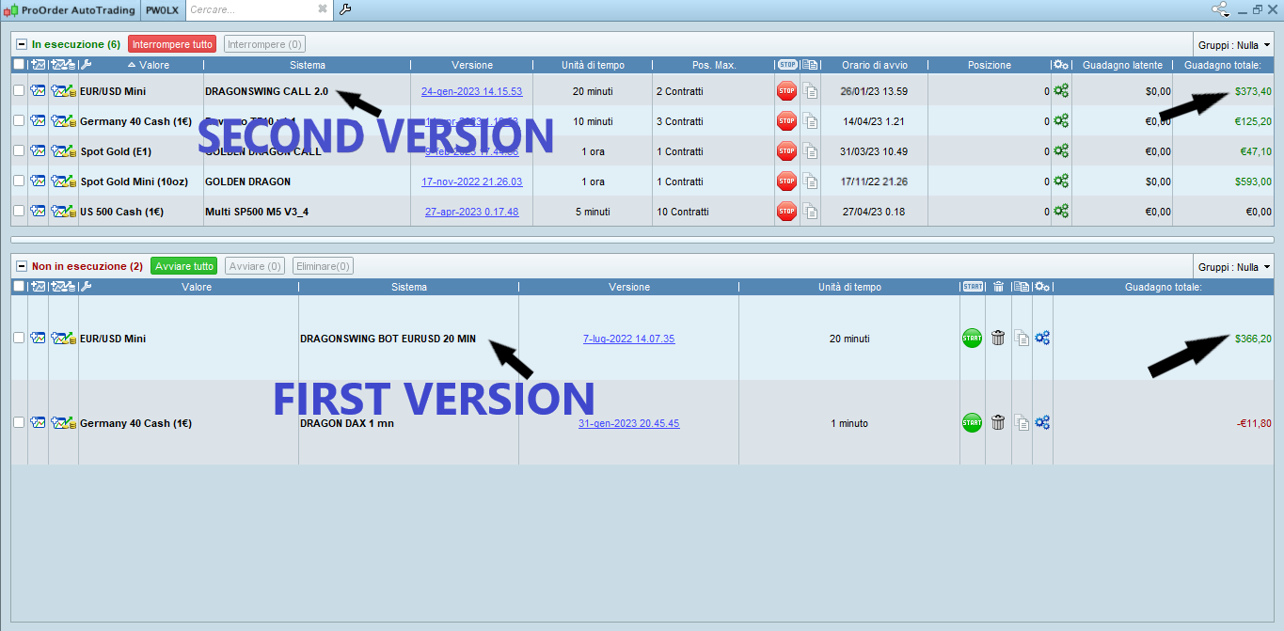Click the Guadagno latente column header
1284x631 pixels.
point(1122,65)
